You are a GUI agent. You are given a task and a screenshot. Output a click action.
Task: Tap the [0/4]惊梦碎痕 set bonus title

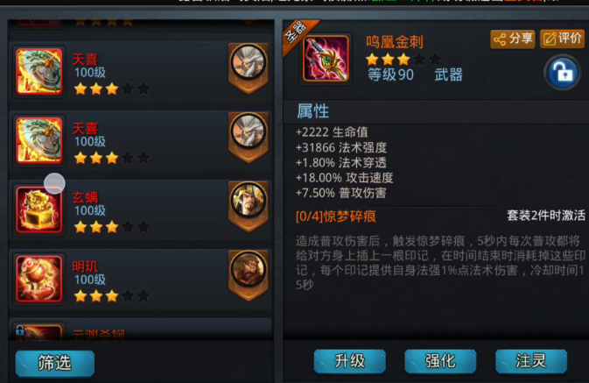336,216
